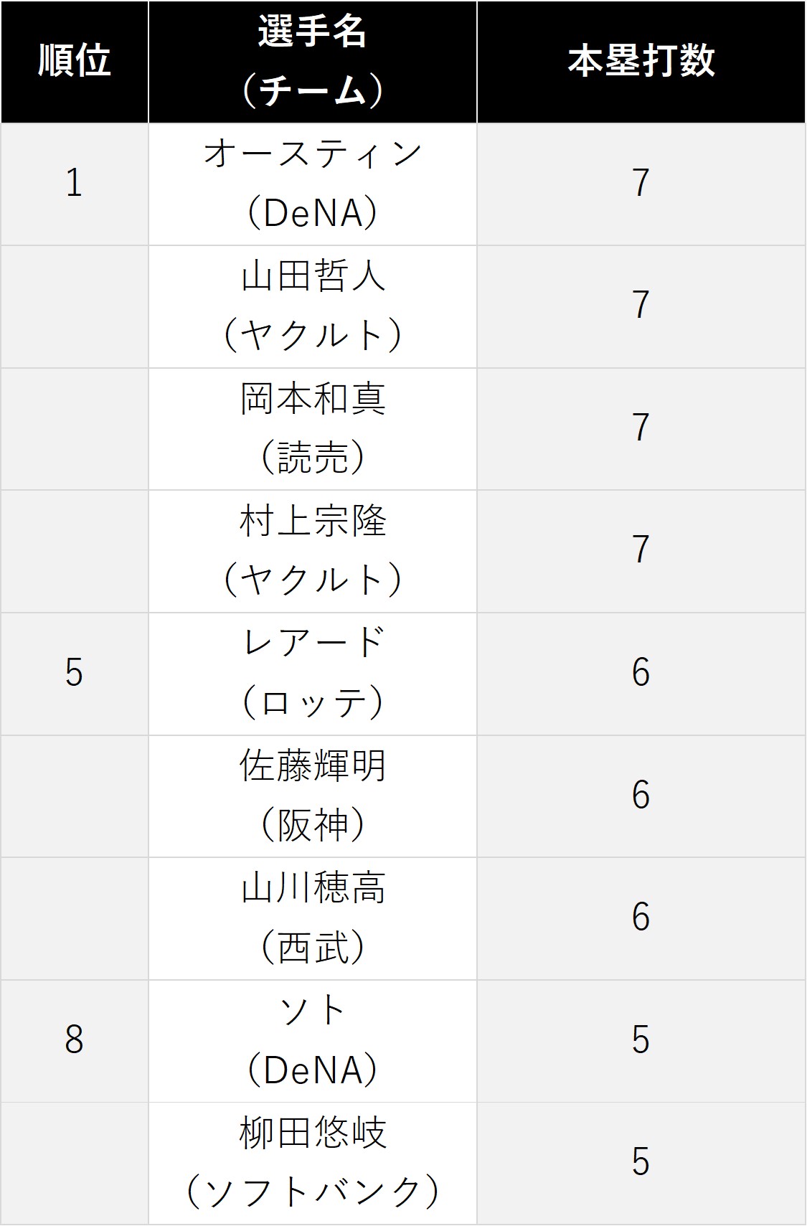The image size is (807, 1226).
Task: Click the 順位 column header
Action: coord(75,62)
